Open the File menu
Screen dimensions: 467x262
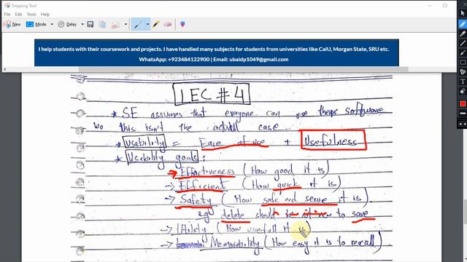click(7, 15)
